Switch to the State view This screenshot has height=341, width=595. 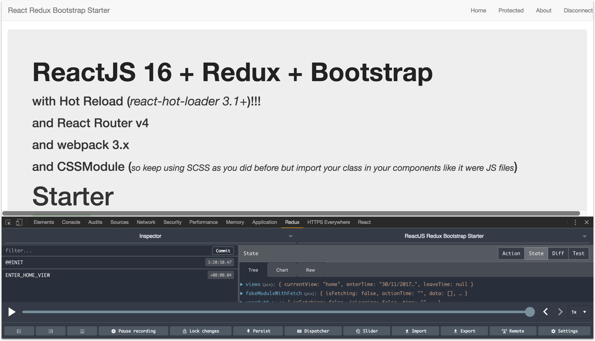536,253
